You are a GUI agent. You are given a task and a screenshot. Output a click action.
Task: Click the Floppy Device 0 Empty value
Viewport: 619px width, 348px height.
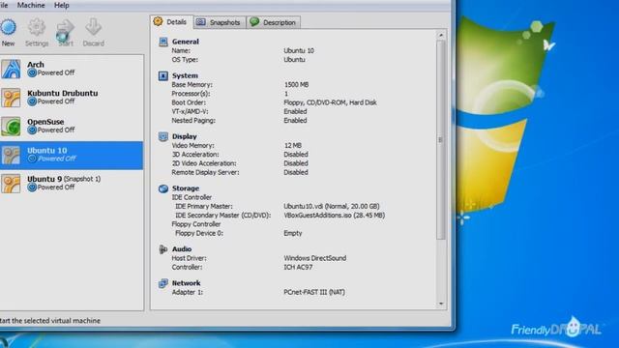(x=292, y=233)
